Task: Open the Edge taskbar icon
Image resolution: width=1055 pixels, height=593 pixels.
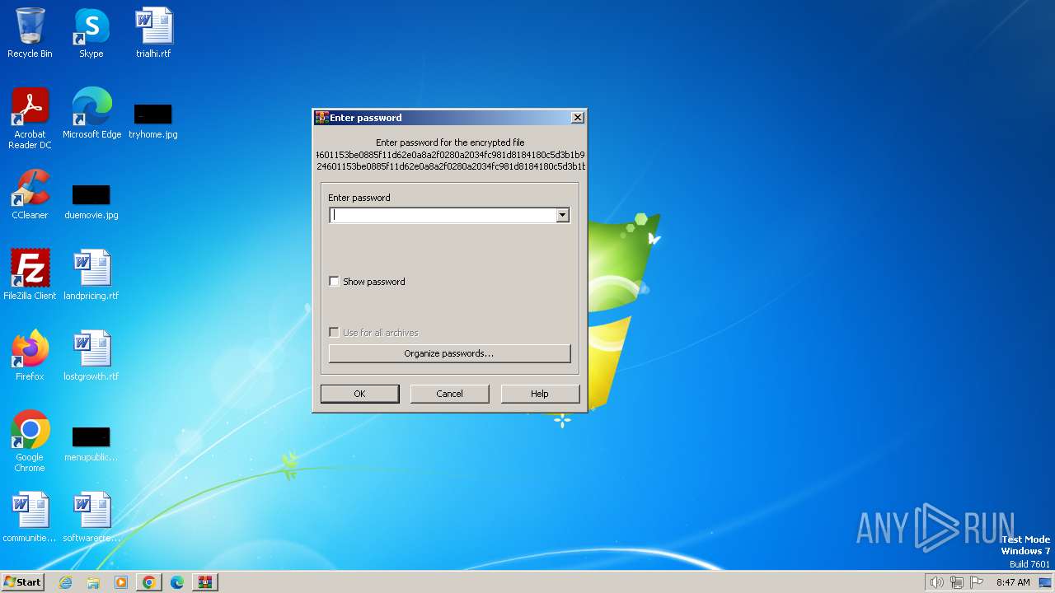Action: pyautogui.click(x=177, y=582)
